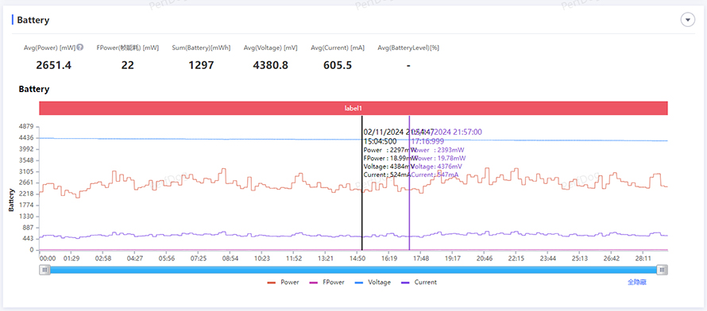This screenshot has width=707, height=311.
Task: Click the tooltip text 'Voltage: 4376mV'
Action: click(x=435, y=167)
